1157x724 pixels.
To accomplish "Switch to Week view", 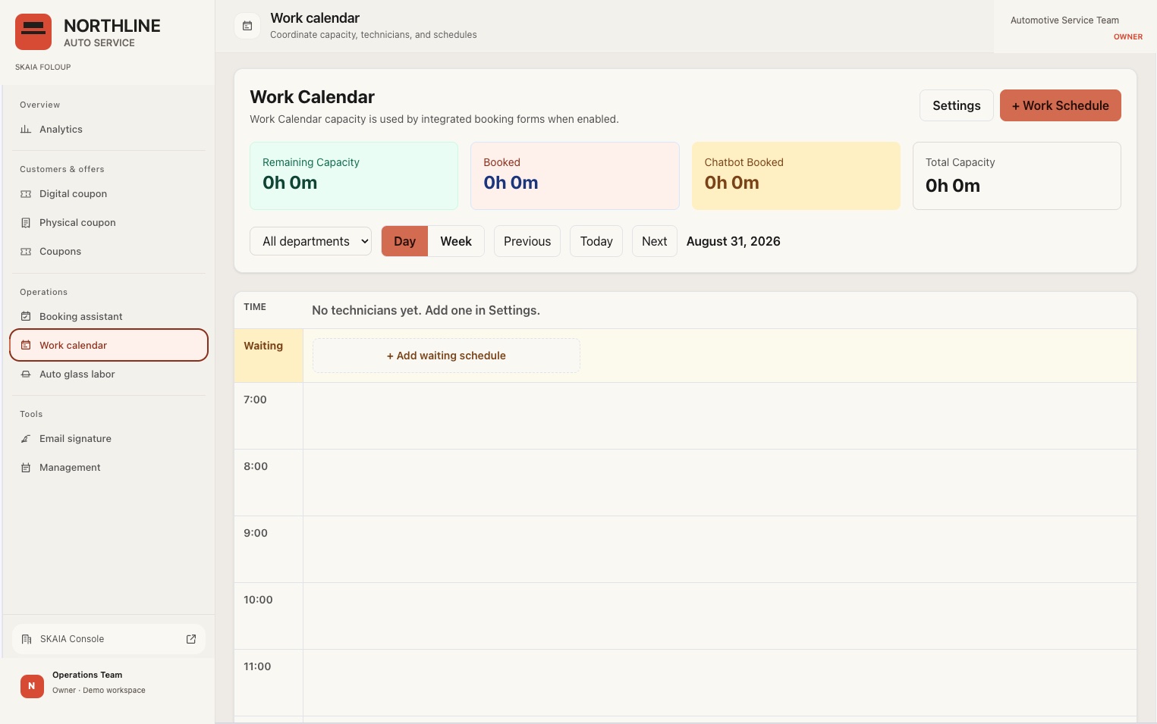I will tap(456, 241).
